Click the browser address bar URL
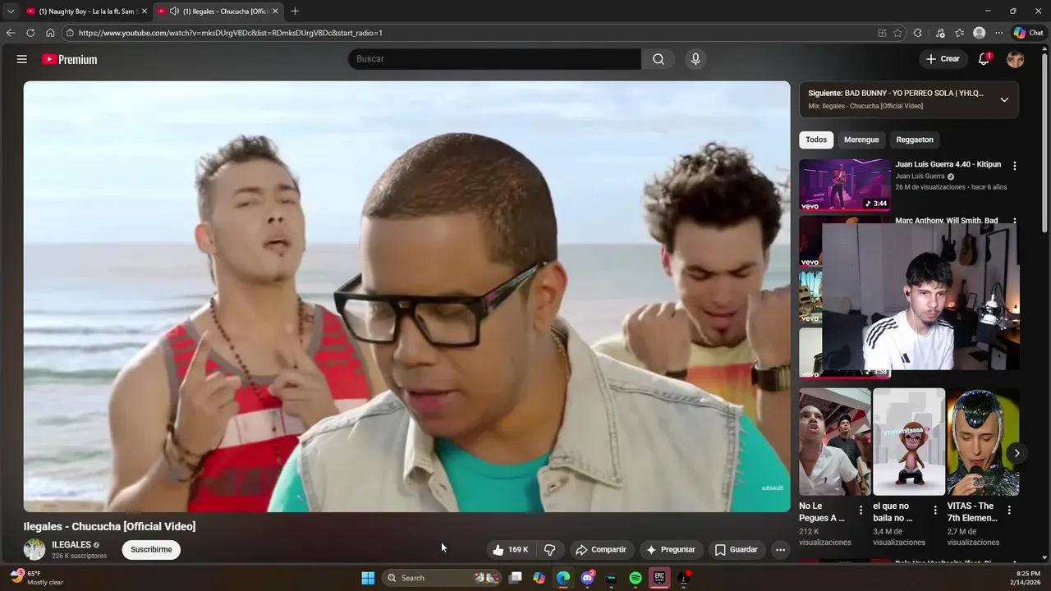Image resolution: width=1051 pixels, height=591 pixels. pyautogui.click(x=231, y=33)
